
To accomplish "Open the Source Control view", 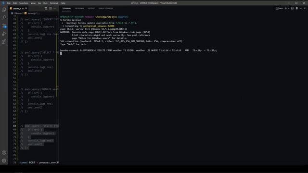I will pyautogui.click(x=4, y=25).
